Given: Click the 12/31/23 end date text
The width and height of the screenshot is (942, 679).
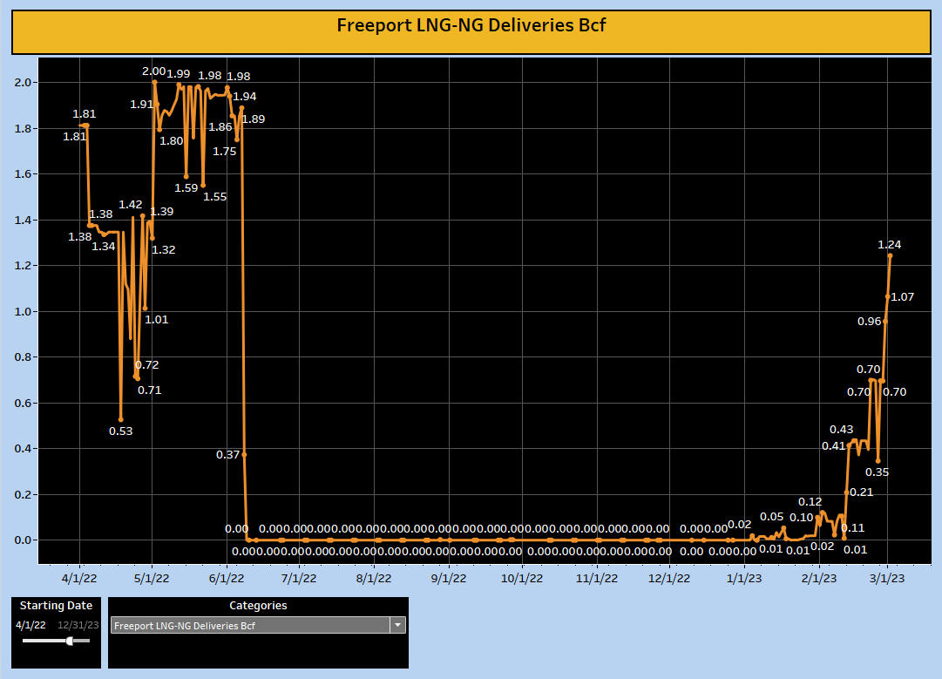Looking at the screenshot, I should click(78, 625).
